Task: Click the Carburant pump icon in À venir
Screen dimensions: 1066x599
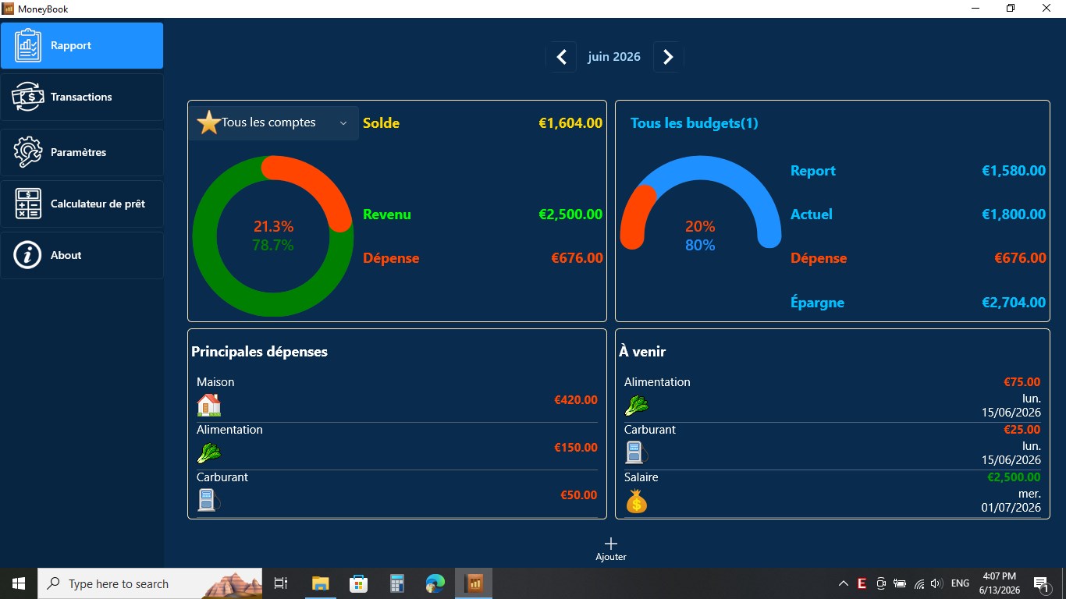Action: [x=636, y=452]
